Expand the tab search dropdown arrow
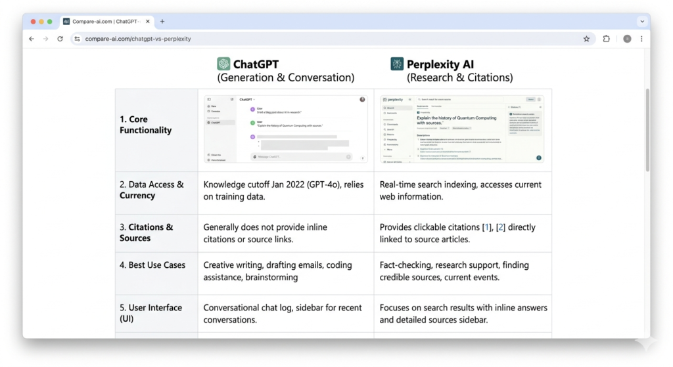The image size is (673, 367). coord(642,22)
